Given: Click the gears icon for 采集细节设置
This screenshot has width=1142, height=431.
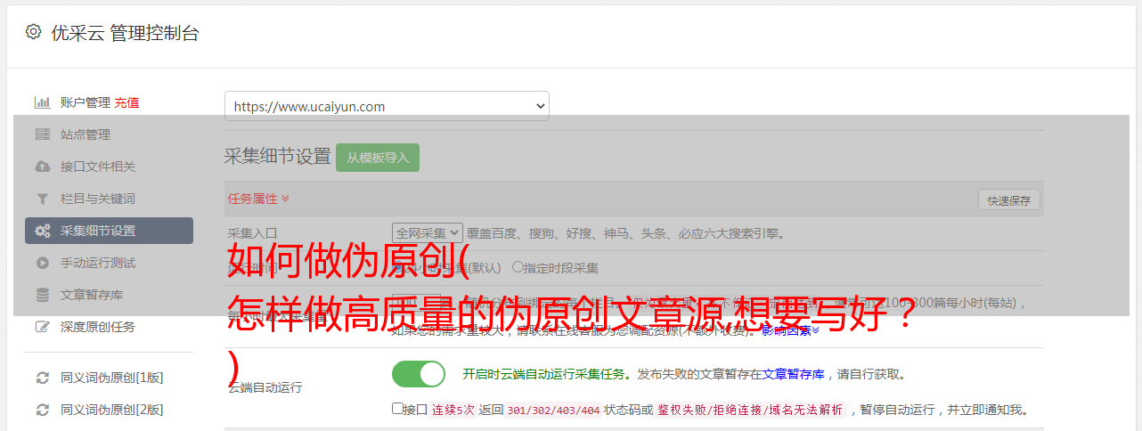Looking at the screenshot, I should click(42, 231).
